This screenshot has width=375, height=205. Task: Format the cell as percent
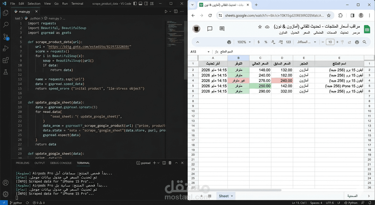coord(266,42)
